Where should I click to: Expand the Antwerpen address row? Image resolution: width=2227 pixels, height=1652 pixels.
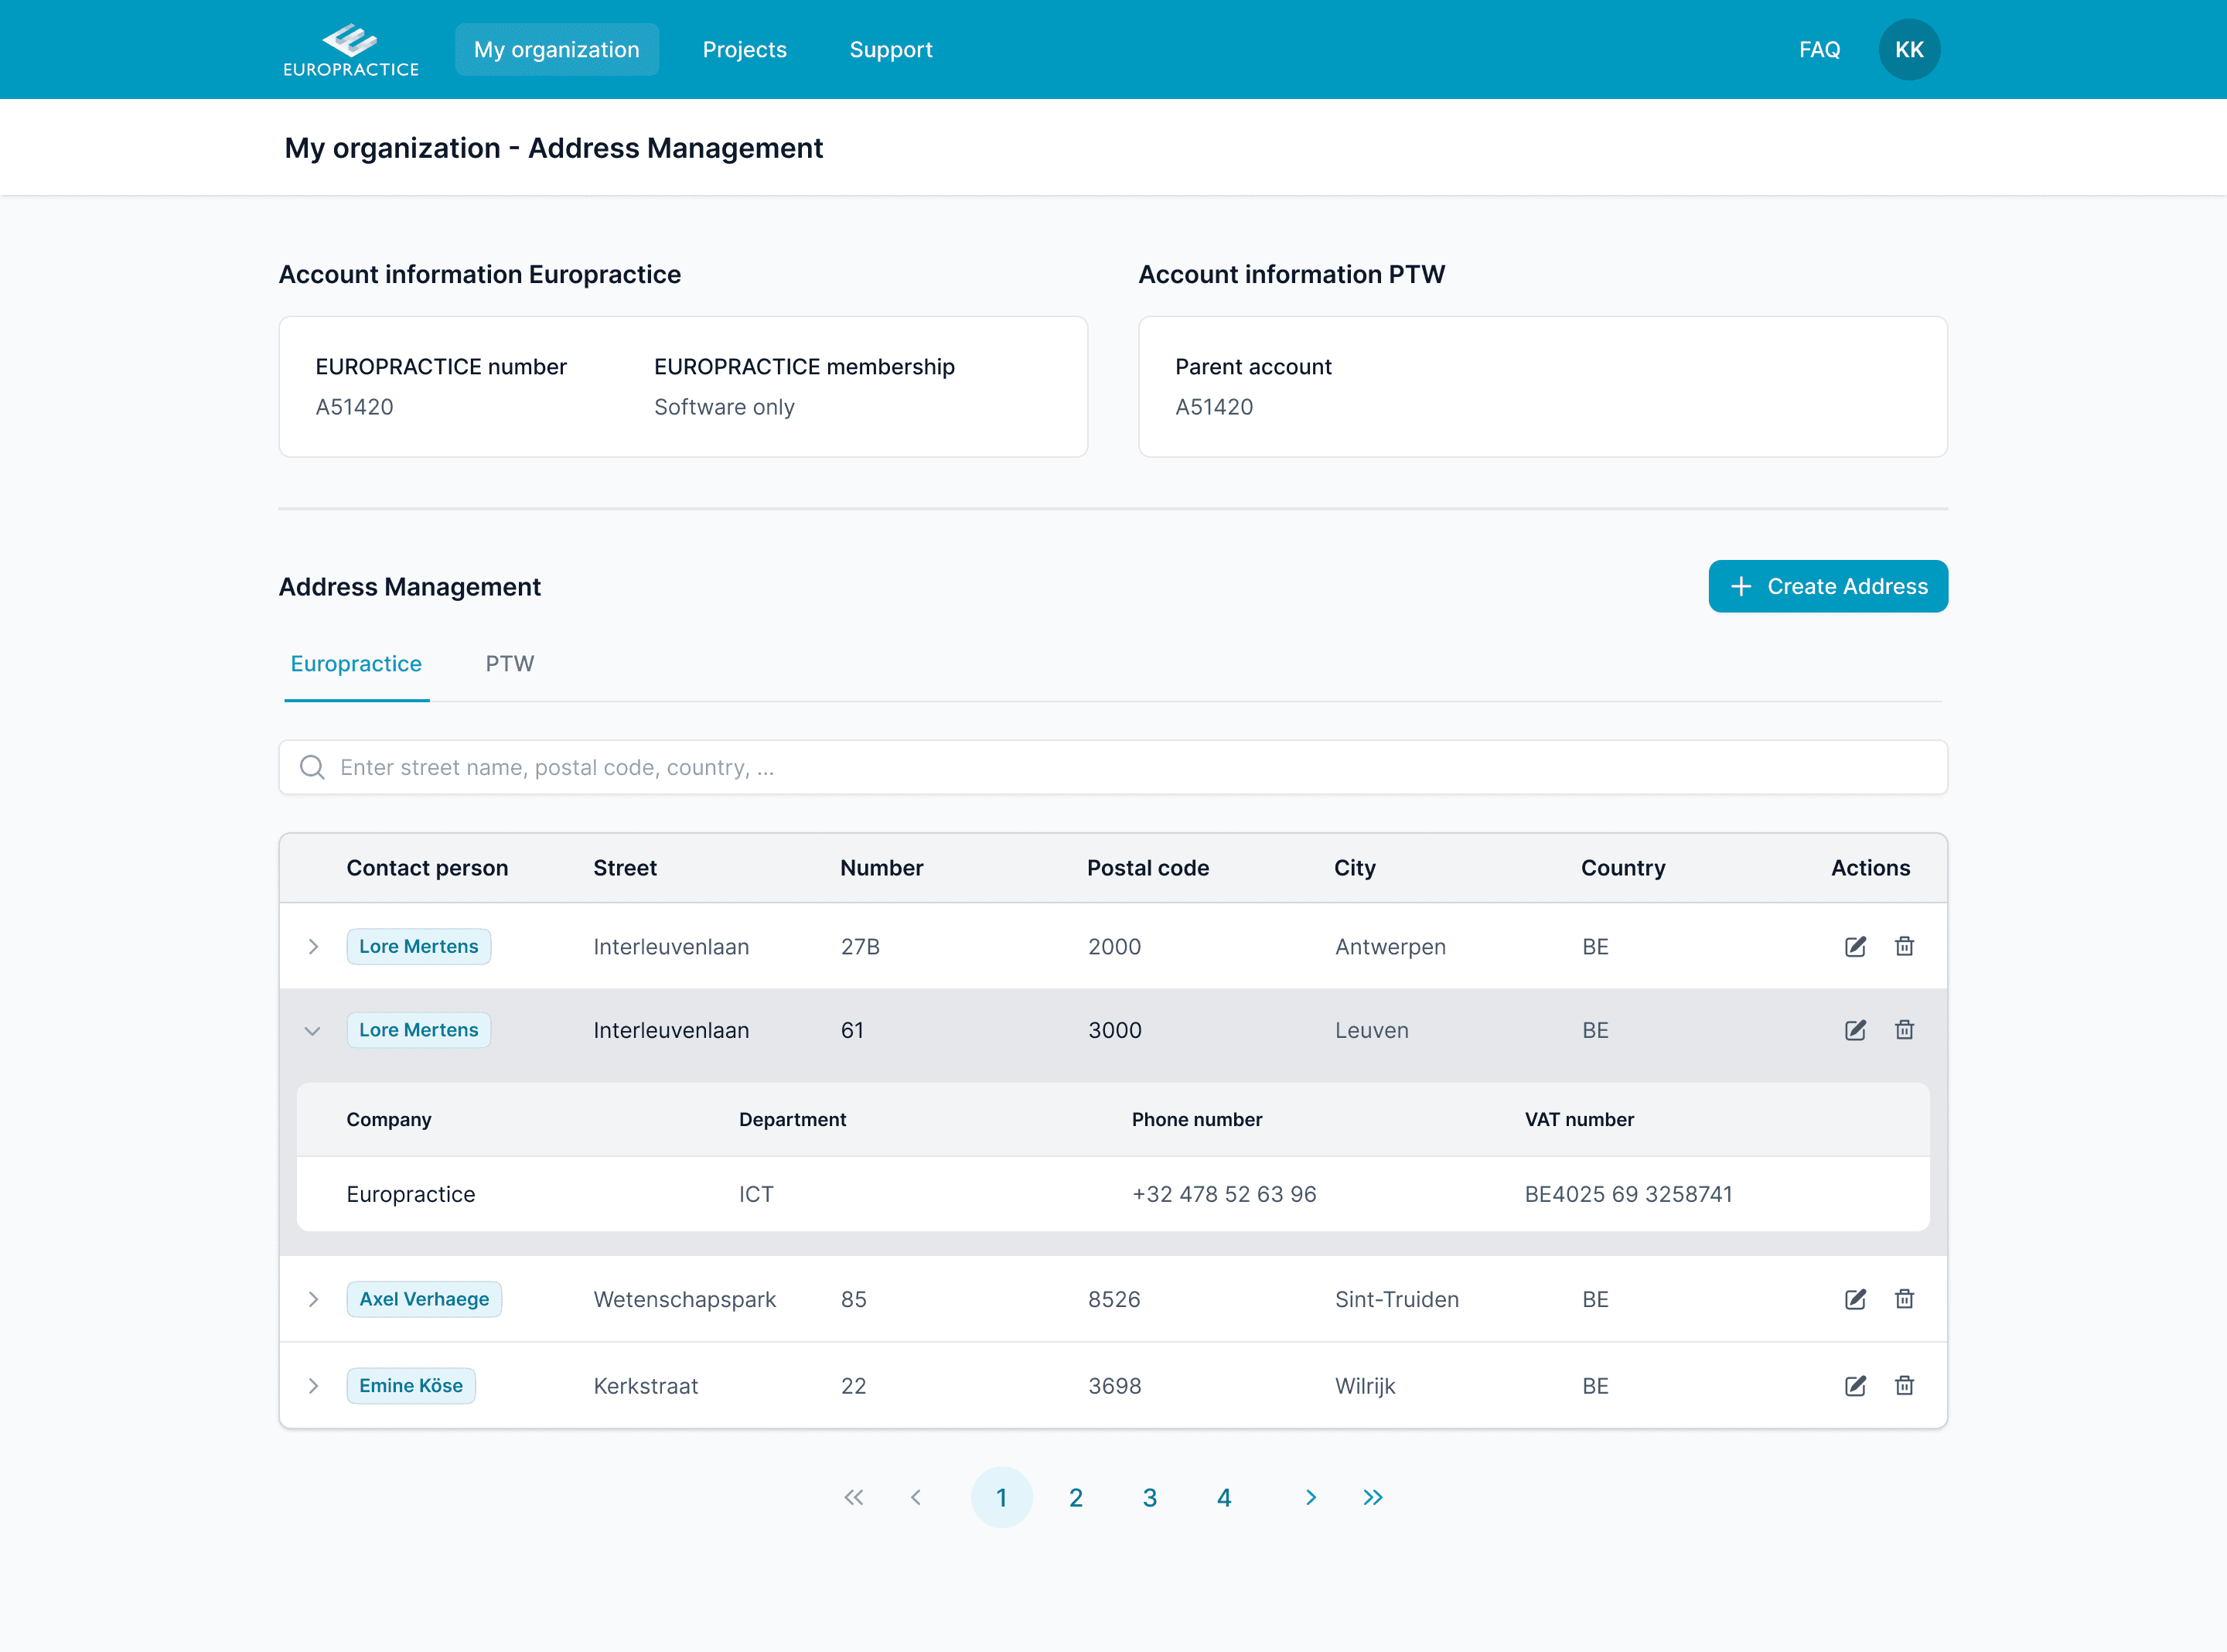click(314, 946)
